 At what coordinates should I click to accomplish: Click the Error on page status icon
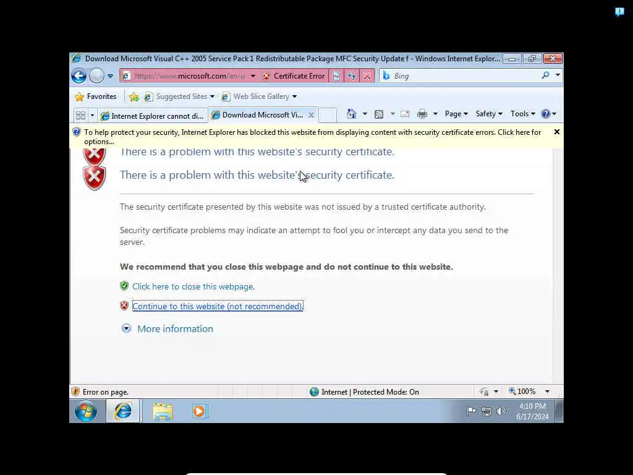click(x=75, y=392)
